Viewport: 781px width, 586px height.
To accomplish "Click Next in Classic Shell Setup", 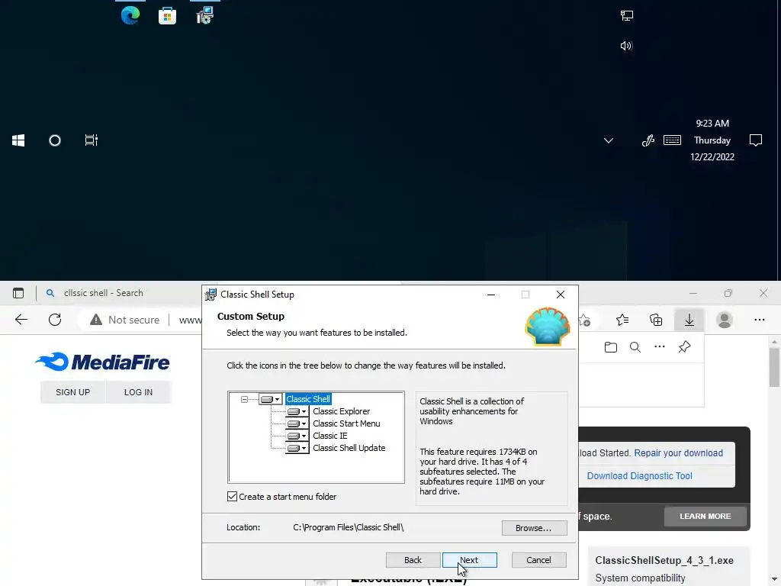I will (x=469, y=560).
